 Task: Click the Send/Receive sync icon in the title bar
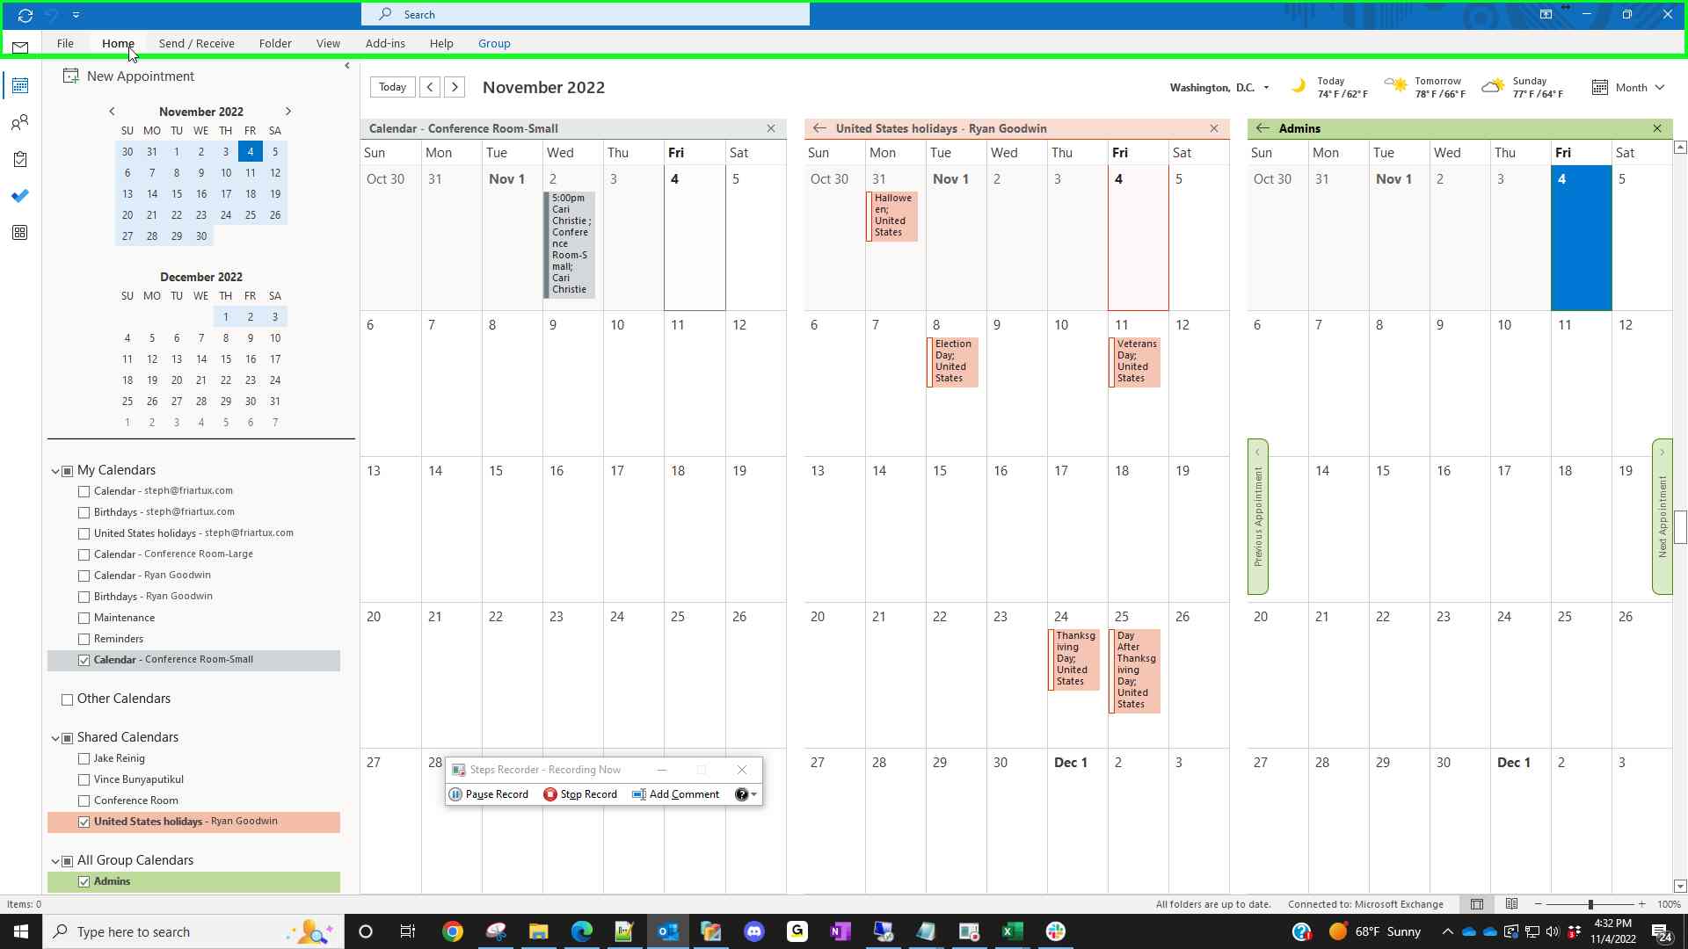click(25, 15)
